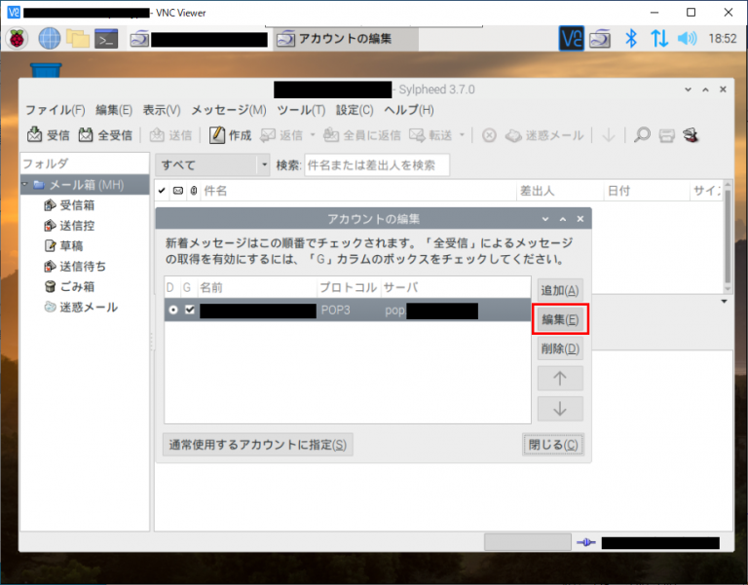Click the search magnifier toolbar icon
The width and height of the screenshot is (748, 585).
(x=641, y=135)
